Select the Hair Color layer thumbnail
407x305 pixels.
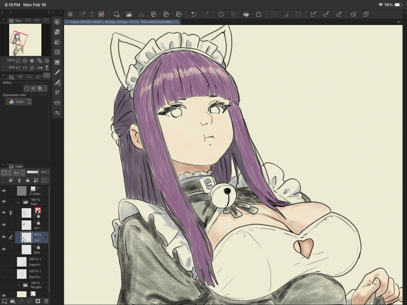26,225
